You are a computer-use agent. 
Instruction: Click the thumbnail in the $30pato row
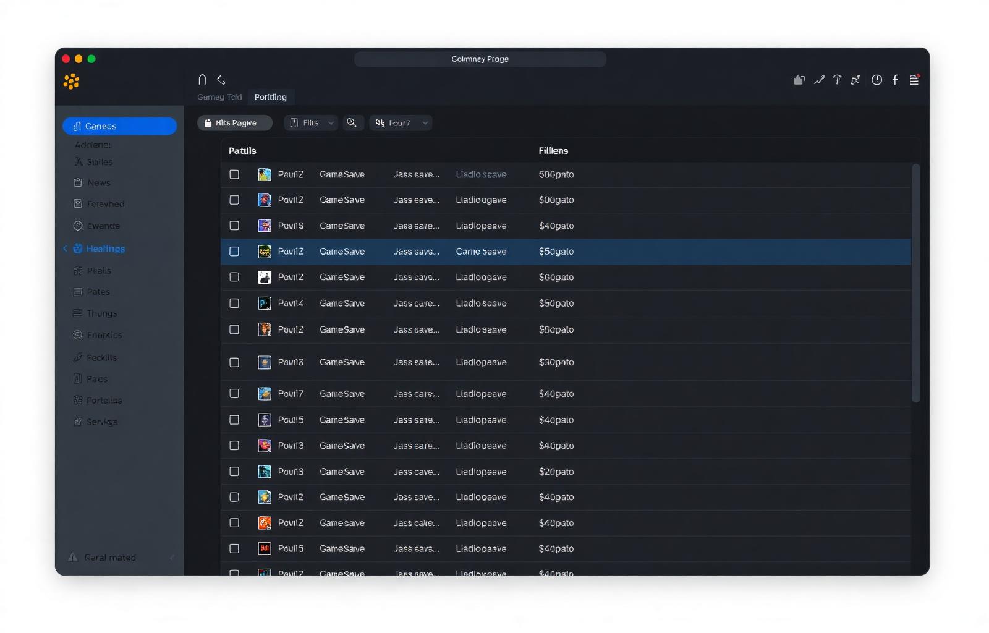265,362
